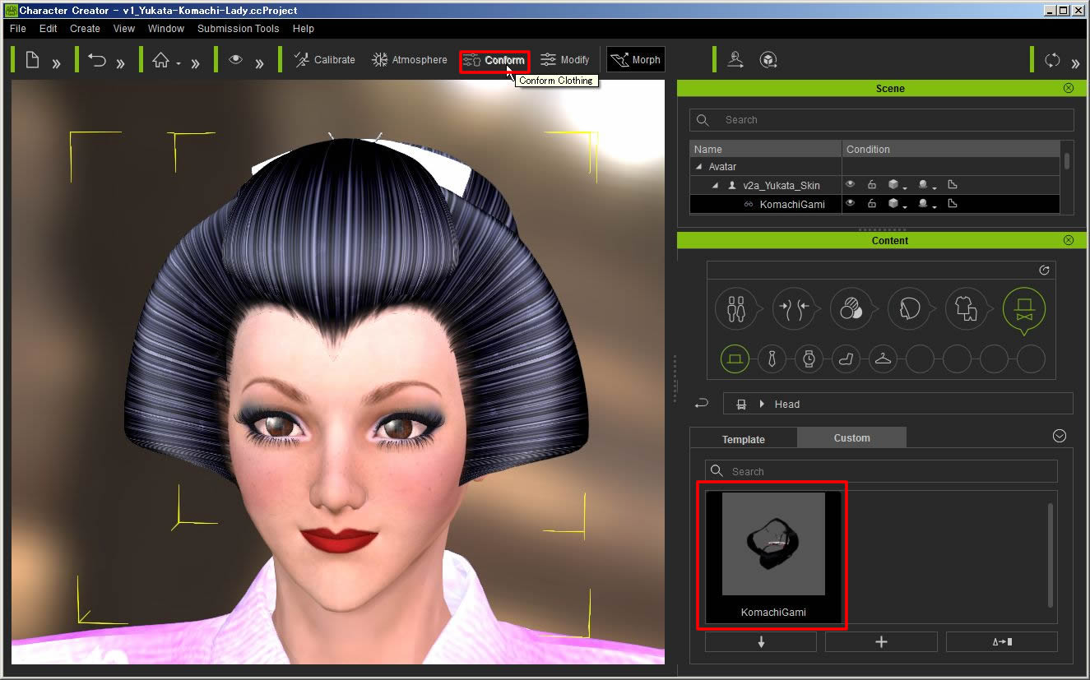Select the body Morph content category
This screenshot has height=680, width=1090.
click(794, 309)
